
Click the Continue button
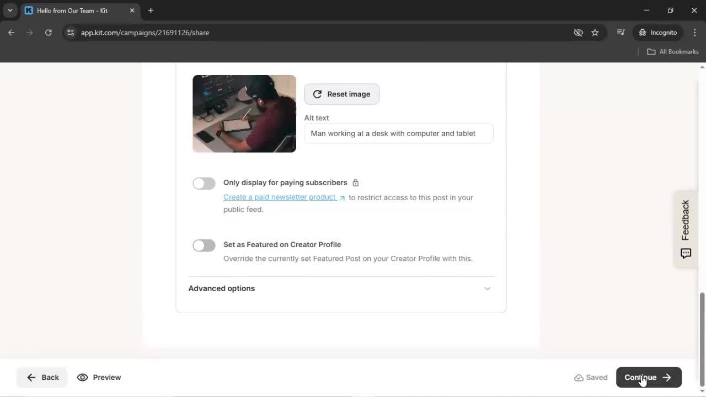tap(649, 377)
